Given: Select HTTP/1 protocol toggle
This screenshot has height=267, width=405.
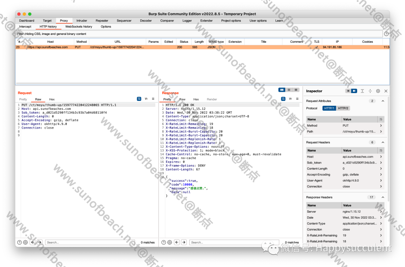Looking at the screenshot, I should click(x=329, y=108).
